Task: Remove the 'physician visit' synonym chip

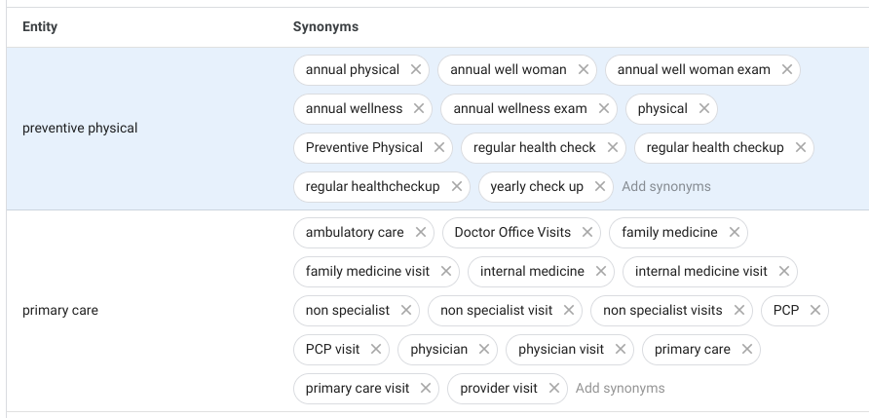Action: click(621, 350)
